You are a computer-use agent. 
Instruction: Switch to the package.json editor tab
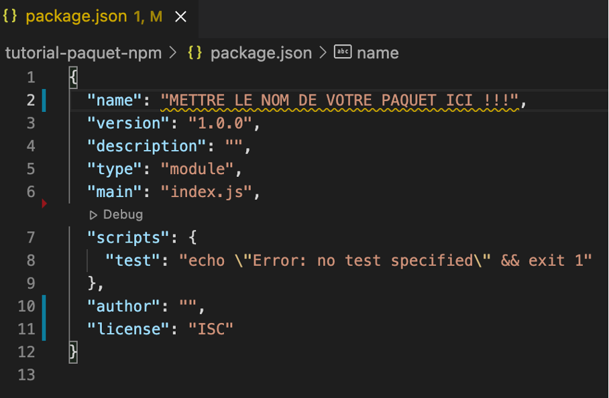(x=74, y=15)
